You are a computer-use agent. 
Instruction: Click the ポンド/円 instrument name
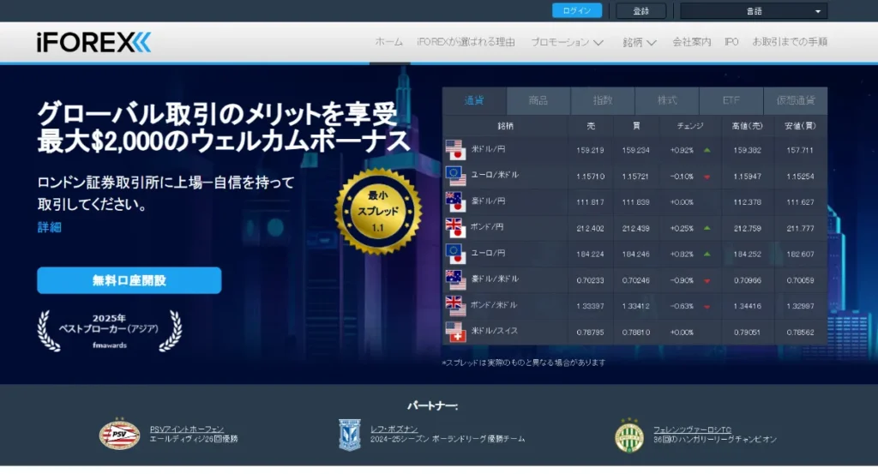pos(487,227)
